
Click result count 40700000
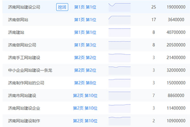pyautogui.click(x=176, y=32)
